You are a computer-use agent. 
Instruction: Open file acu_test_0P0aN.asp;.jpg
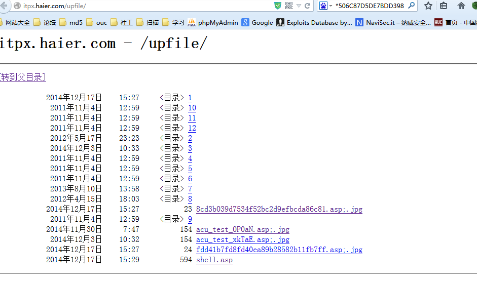tap(243, 229)
